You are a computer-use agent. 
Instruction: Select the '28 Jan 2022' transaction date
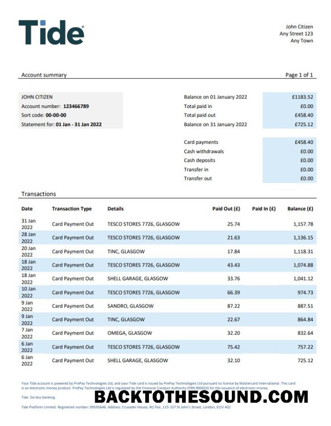[29, 238]
